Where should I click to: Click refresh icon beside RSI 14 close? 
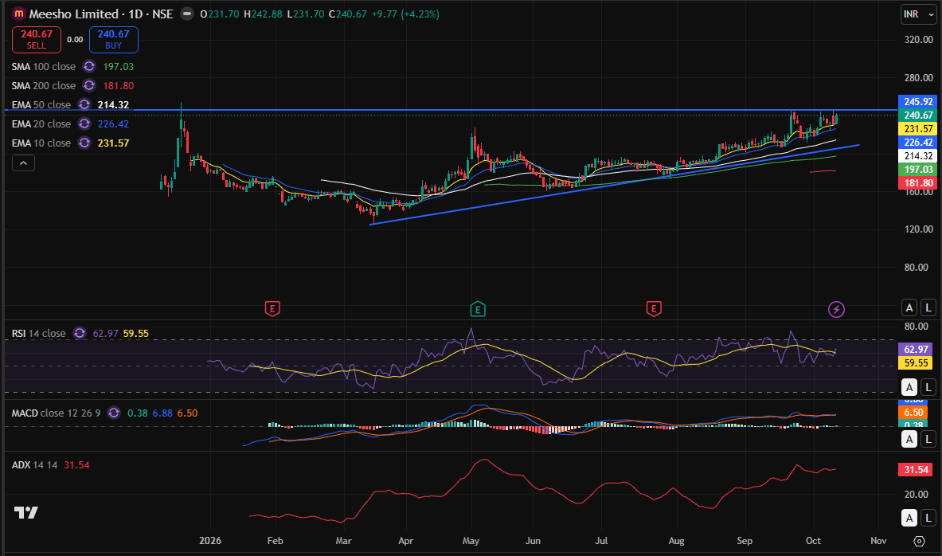[x=80, y=334]
